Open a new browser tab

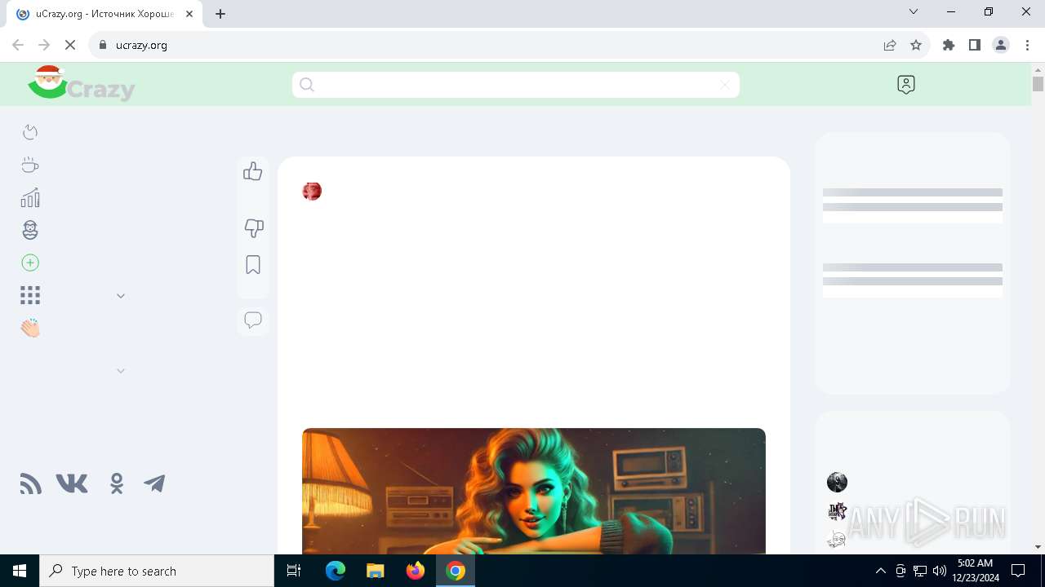coord(220,13)
